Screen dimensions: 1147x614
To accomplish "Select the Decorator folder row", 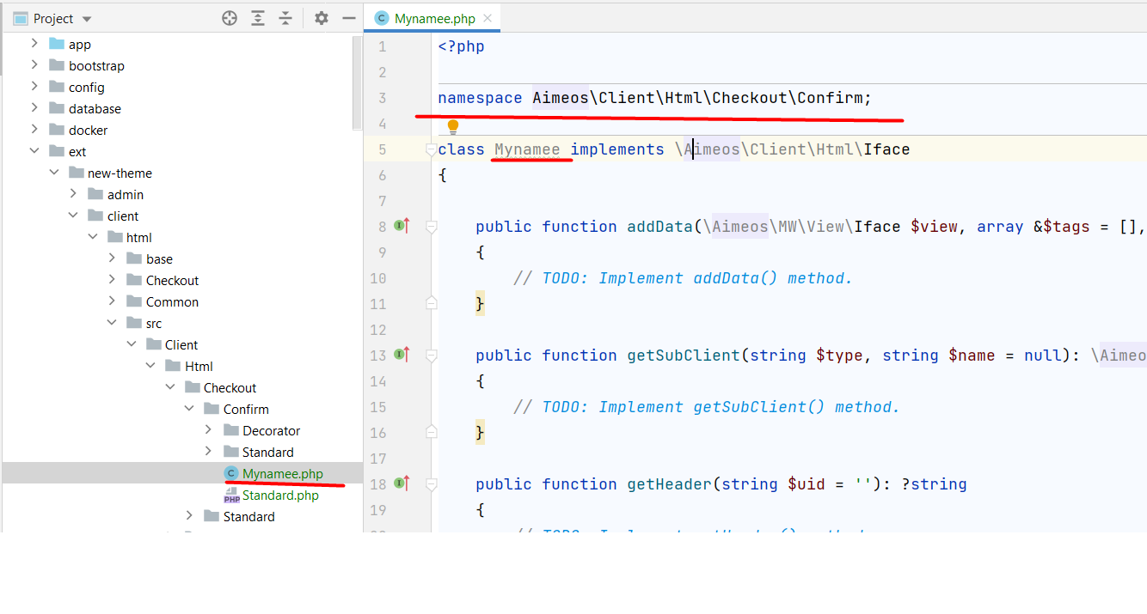I will [181, 430].
